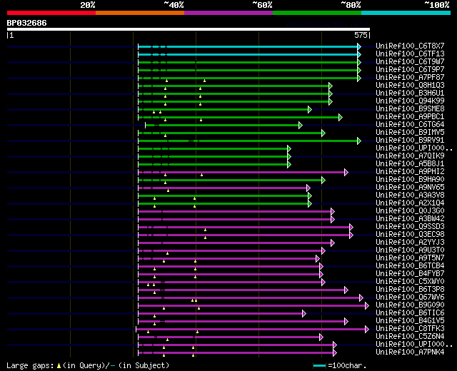The height and width of the screenshot is (371, 457).
Task: Open hit UniRef100_B3H6U1
Action: pyautogui.click(x=410, y=93)
